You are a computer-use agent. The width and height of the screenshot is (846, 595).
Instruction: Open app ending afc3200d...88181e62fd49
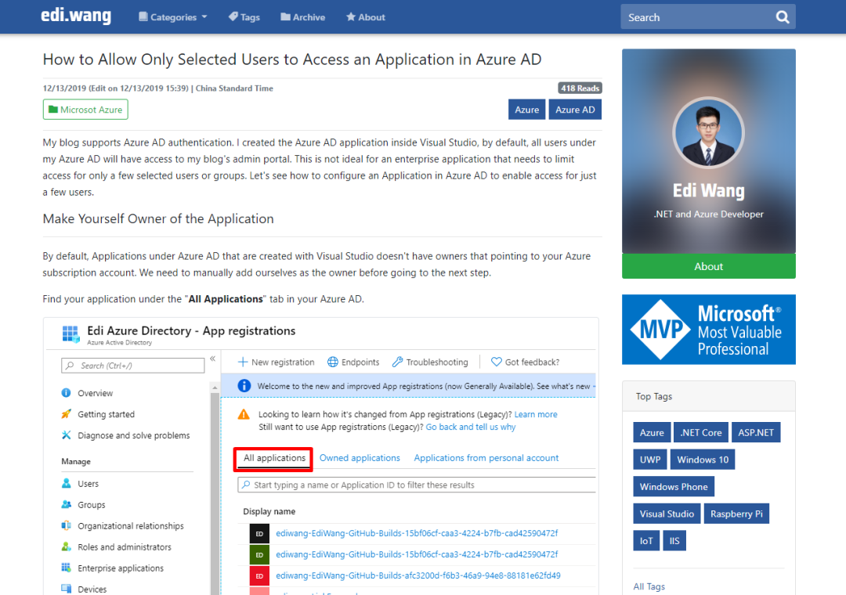(418, 575)
